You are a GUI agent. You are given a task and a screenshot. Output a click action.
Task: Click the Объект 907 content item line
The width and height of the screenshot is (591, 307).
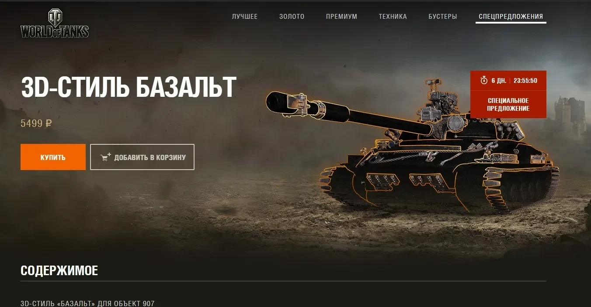pyautogui.click(x=87, y=303)
